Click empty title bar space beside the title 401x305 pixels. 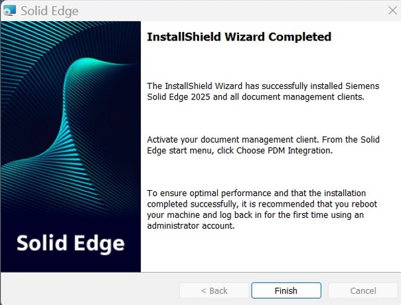230,11
